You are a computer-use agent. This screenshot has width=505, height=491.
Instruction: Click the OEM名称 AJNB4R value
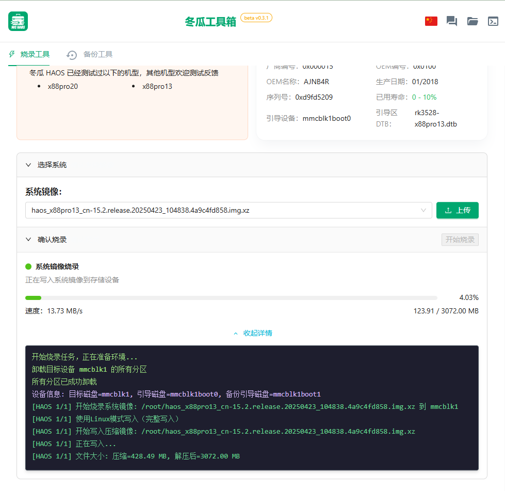coord(316,82)
